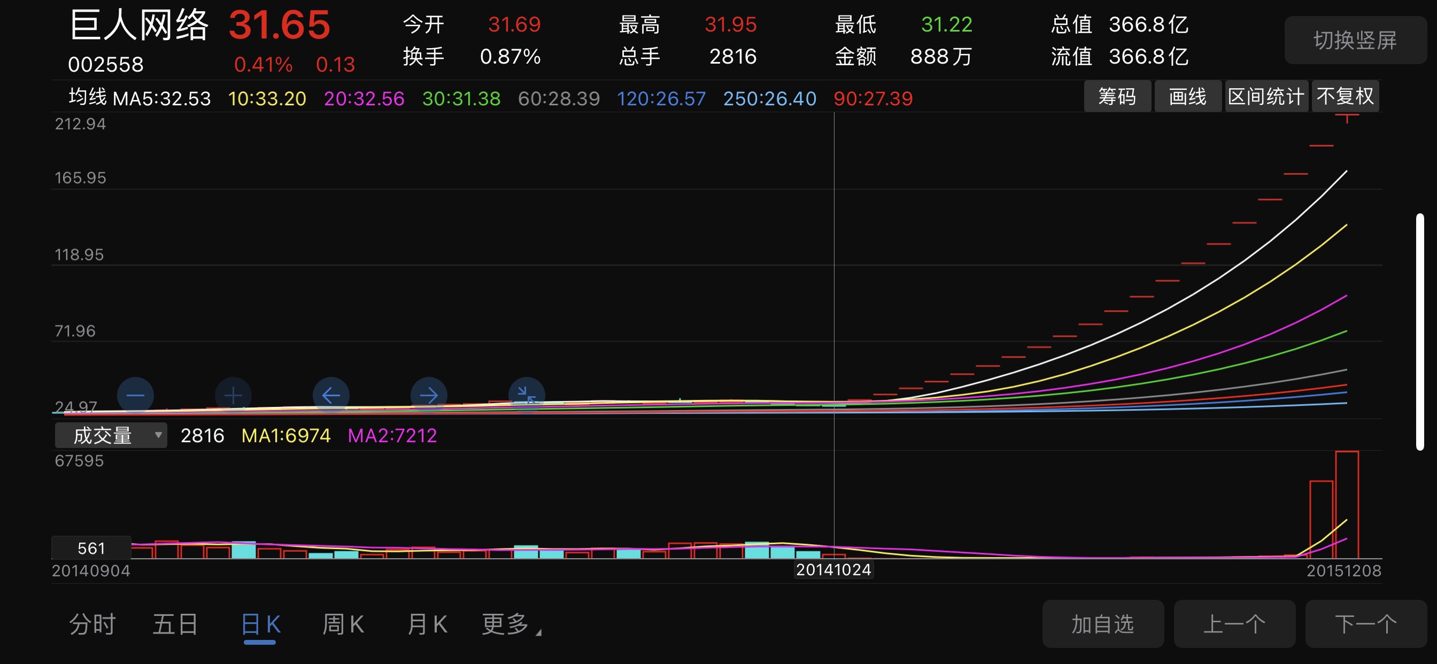Select the 周K tab

[343, 624]
